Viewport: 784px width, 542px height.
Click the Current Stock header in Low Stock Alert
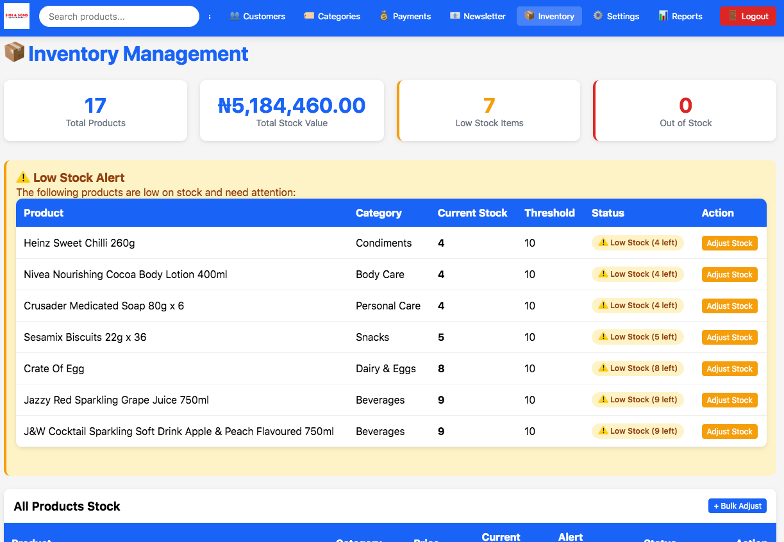[472, 213]
